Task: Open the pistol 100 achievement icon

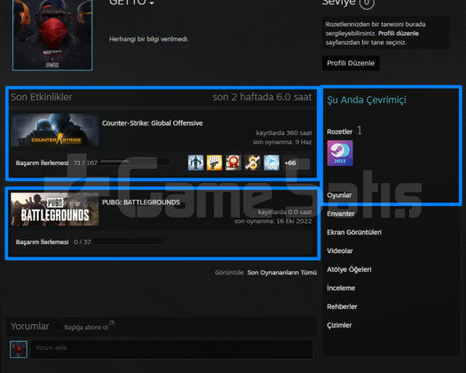Action: point(214,163)
